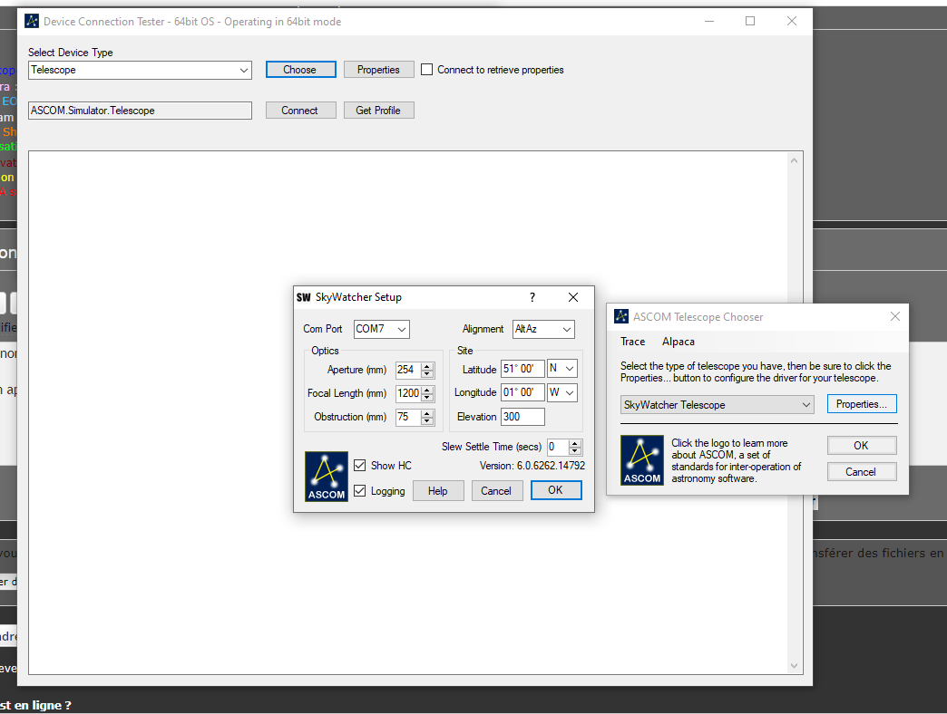Viewport: 947px width, 714px height.
Task: Decrease the Obstruction value with down arrow
Action: click(x=427, y=421)
